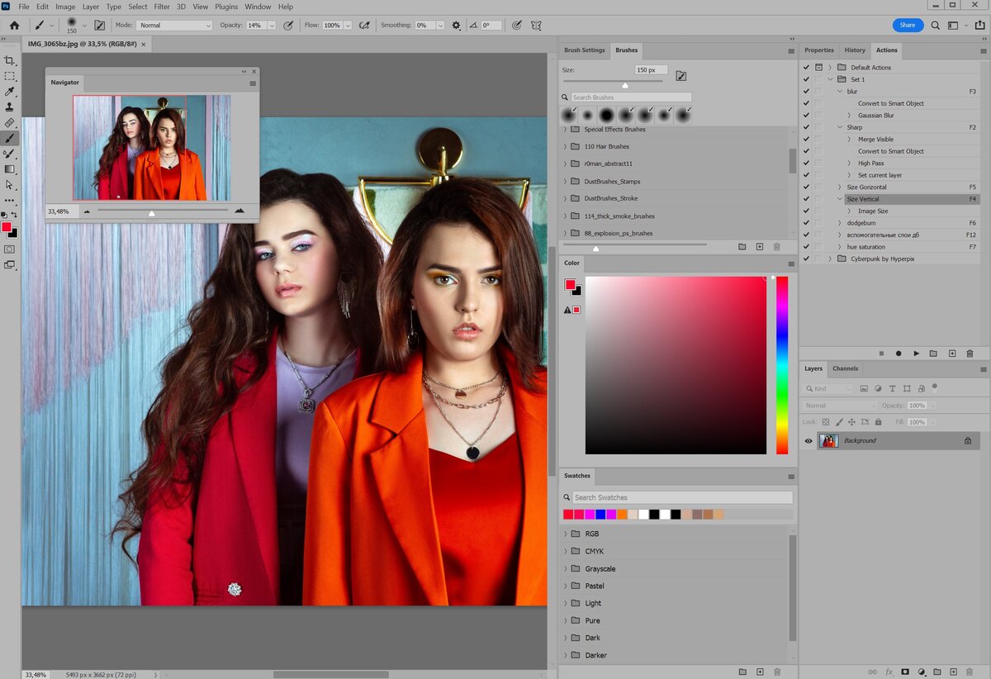Delete the selected action with trash icon
The width and height of the screenshot is (991, 679).
[970, 354]
